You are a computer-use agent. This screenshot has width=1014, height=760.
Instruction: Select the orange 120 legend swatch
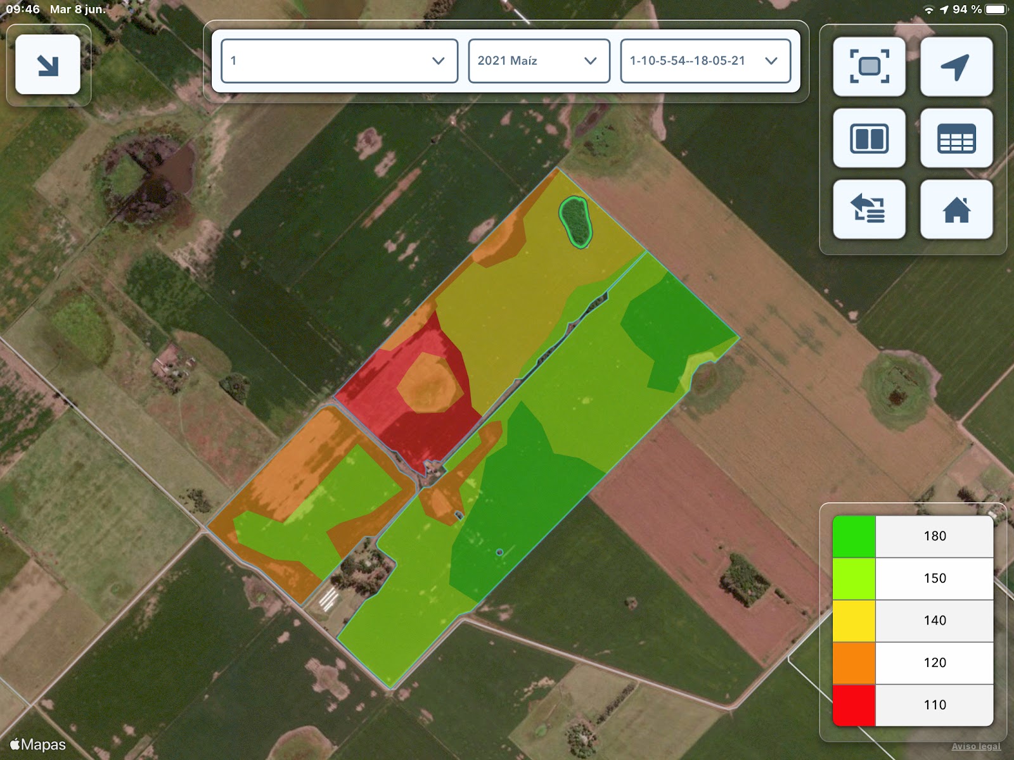[854, 663]
